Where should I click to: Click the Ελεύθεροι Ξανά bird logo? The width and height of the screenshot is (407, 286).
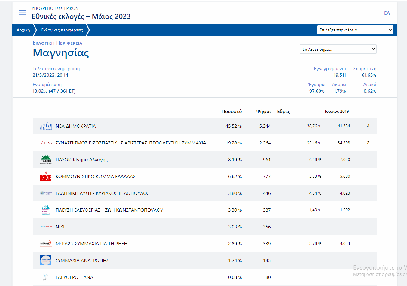(45, 277)
